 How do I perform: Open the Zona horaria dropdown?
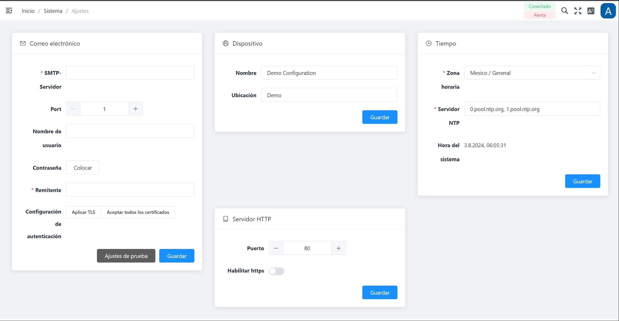[532, 73]
